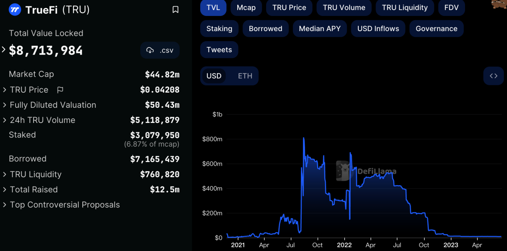The height and width of the screenshot is (251, 507).
Task: Click the llama mascot icon top right
Action: 499,4
